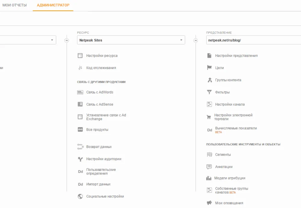Click the shopping cart icon for электронной торговли
Viewport: 301px width, 208px height.
[x=209, y=117]
